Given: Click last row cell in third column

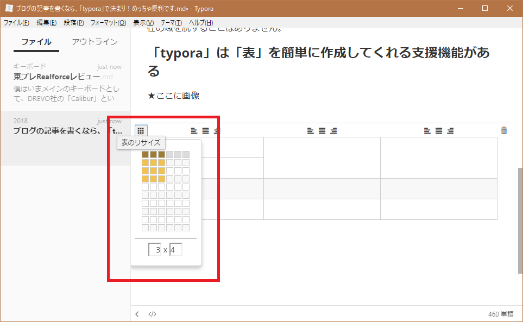Looking at the screenshot, I should [x=439, y=210].
